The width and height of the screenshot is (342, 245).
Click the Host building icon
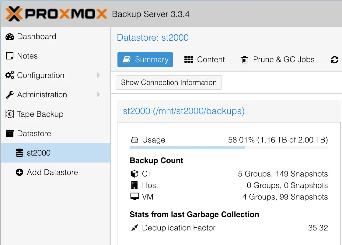pos(134,185)
